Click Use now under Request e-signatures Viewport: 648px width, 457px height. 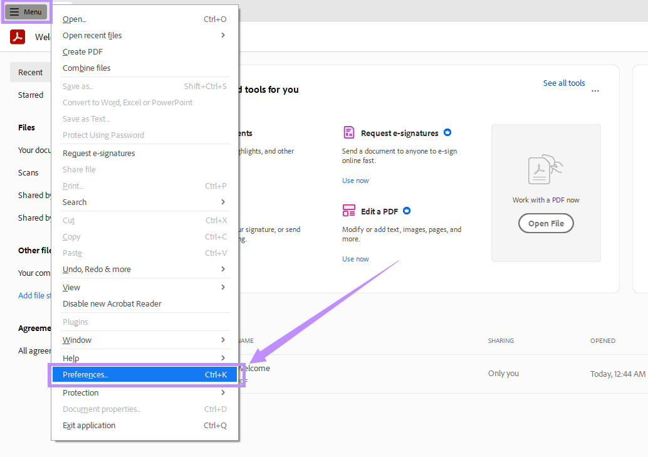click(355, 180)
